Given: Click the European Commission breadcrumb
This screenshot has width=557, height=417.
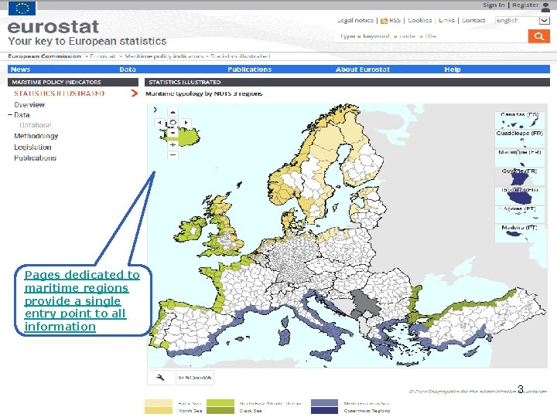Looking at the screenshot, I should (44, 56).
